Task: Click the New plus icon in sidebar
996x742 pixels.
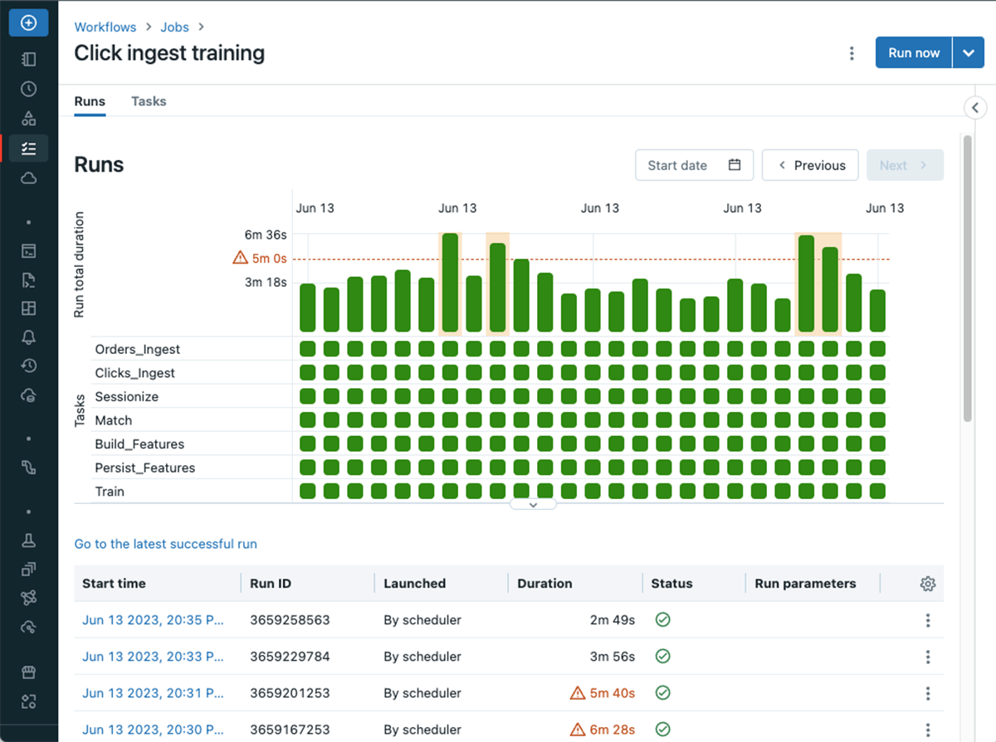Action: (x=28, y=23)
